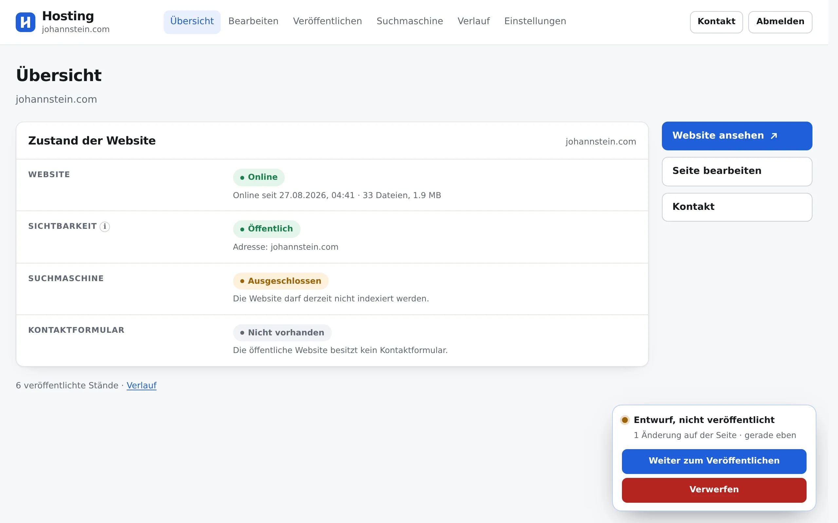
Task: Click Weiter zum Veröffentlichen
Action: click(714, 461)
